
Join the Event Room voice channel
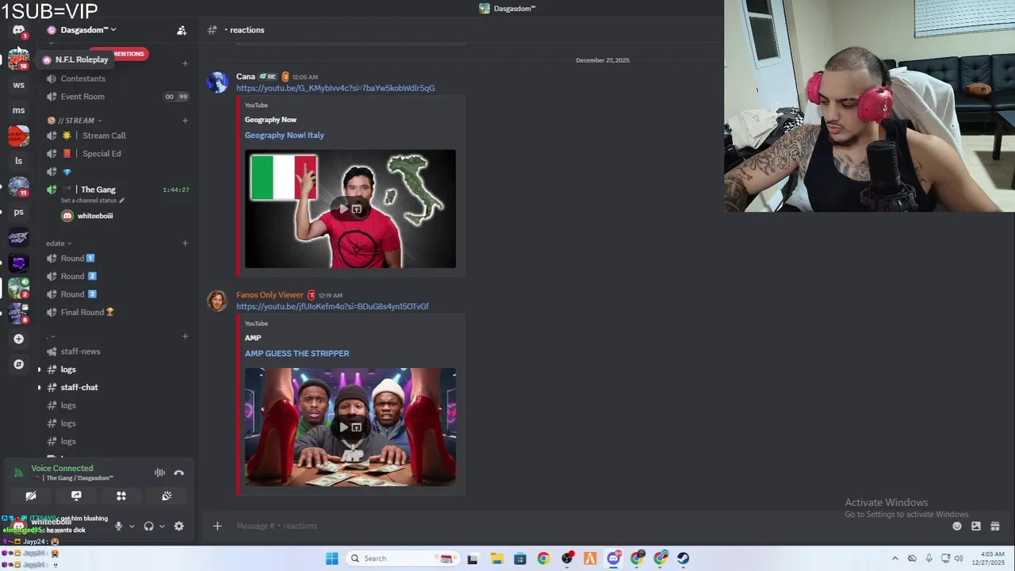(82, 97)
